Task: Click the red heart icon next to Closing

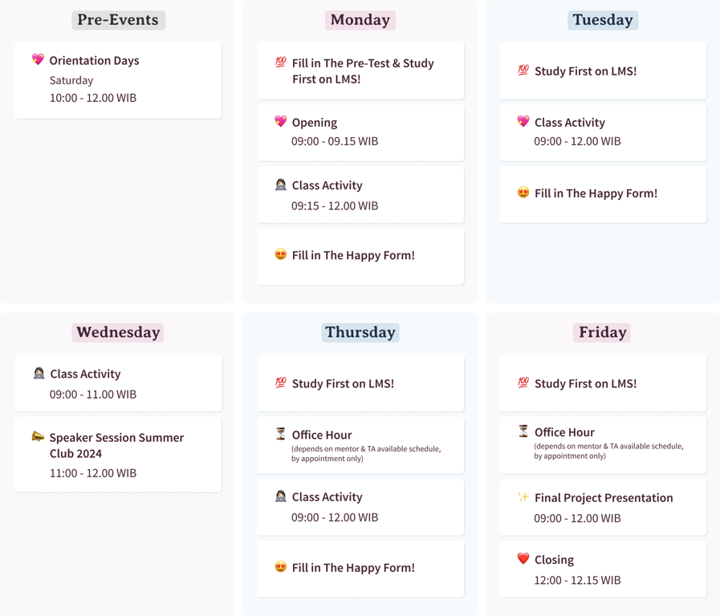Action: click(523, 558)
